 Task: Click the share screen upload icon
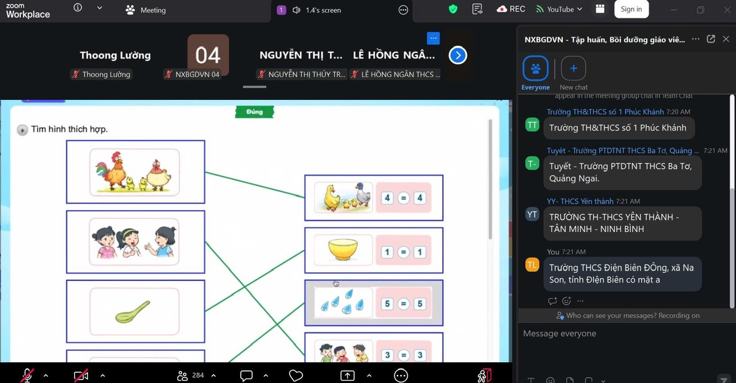click(347, 376)
